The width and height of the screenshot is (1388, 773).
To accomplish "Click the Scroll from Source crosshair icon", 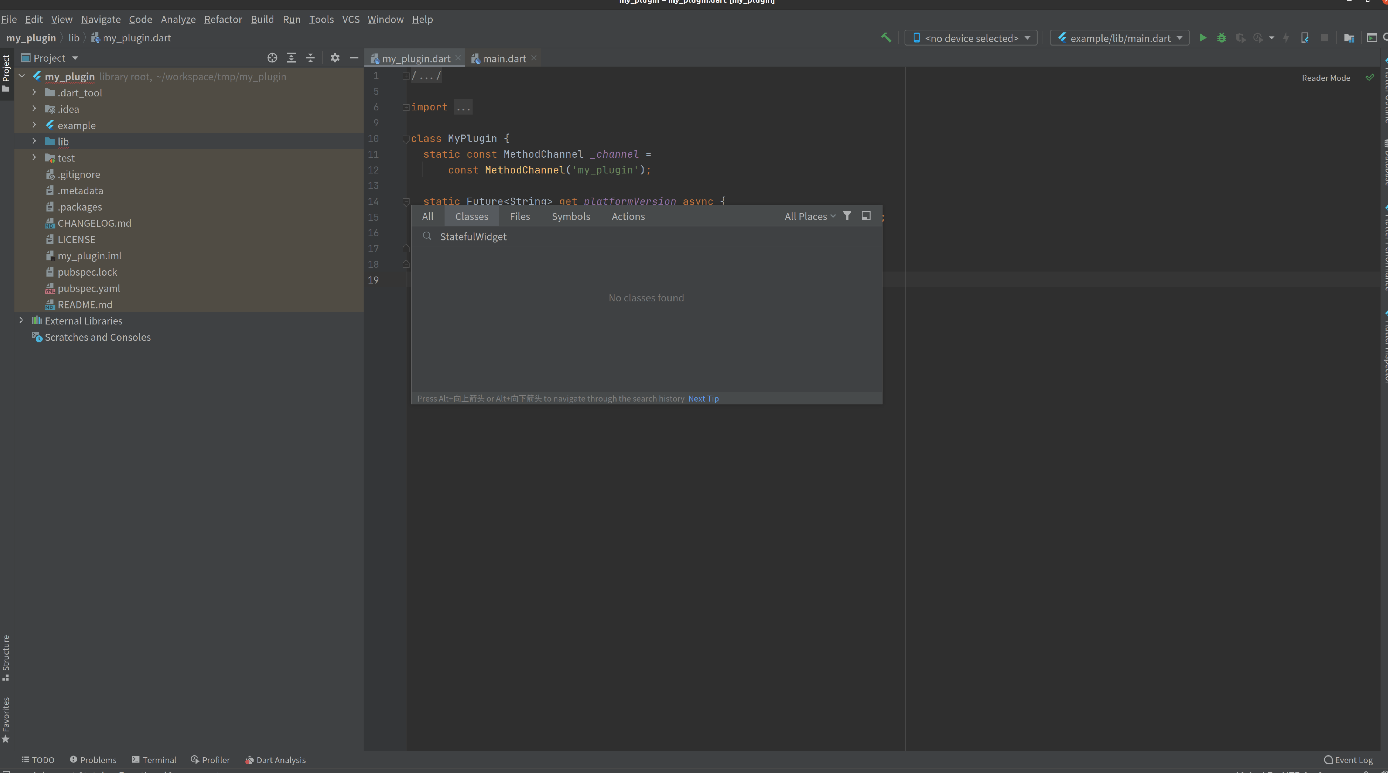I will pyautogui.click(x=273, y=58).
